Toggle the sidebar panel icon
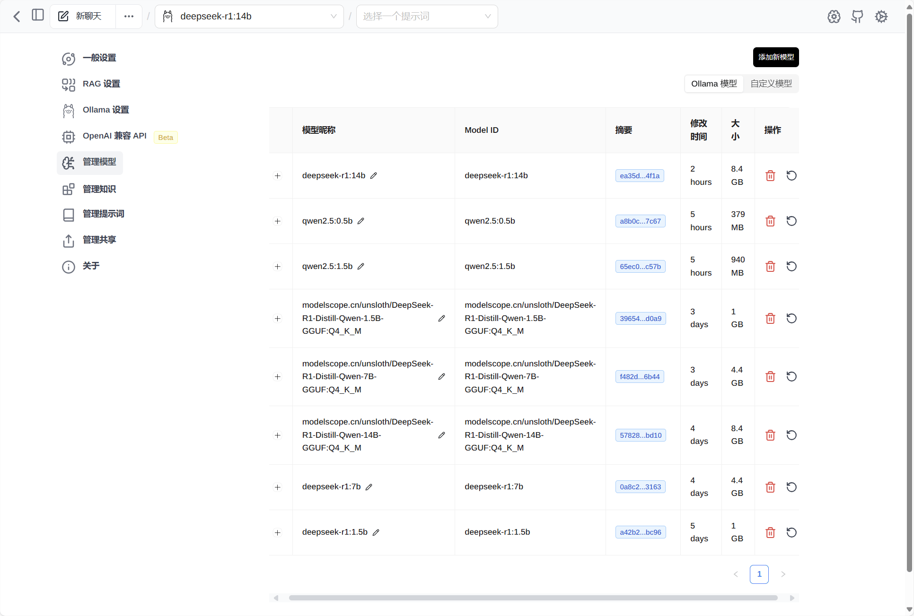Screen dimensions: 914x616 pos(38,16)
